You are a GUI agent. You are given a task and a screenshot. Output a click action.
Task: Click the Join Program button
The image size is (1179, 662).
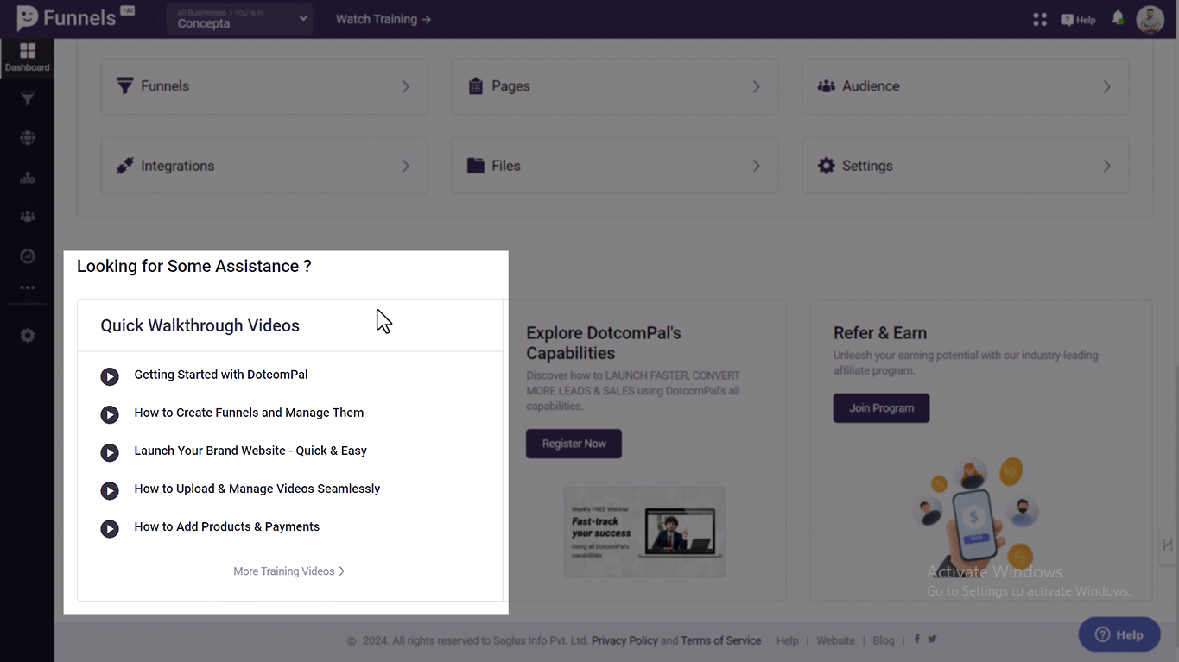(881, 408)
